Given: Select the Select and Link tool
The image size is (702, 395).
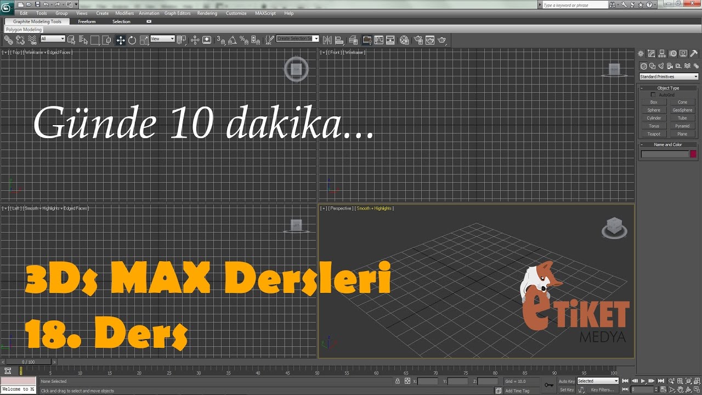Looking at the screenshot, I should (x=9, y=40).
